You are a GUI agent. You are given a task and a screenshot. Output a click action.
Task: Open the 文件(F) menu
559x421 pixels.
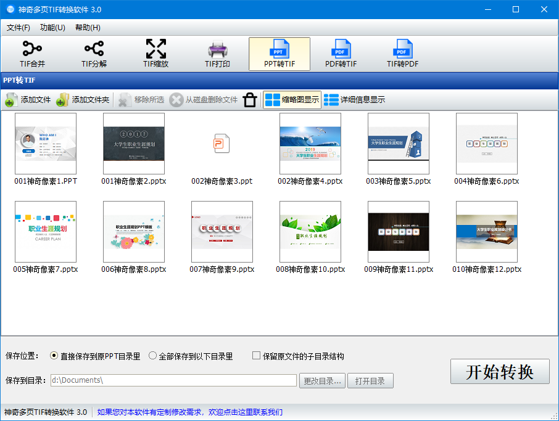18,27
